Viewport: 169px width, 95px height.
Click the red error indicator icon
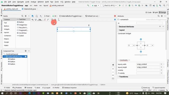tap(115, 16)
